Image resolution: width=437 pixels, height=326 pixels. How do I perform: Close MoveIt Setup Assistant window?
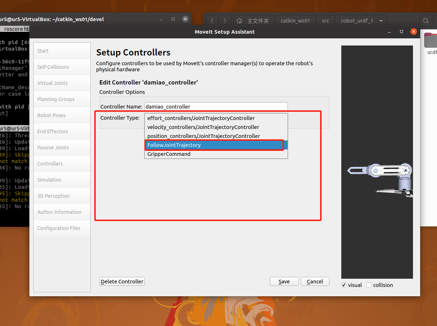(x=414, y=32)
